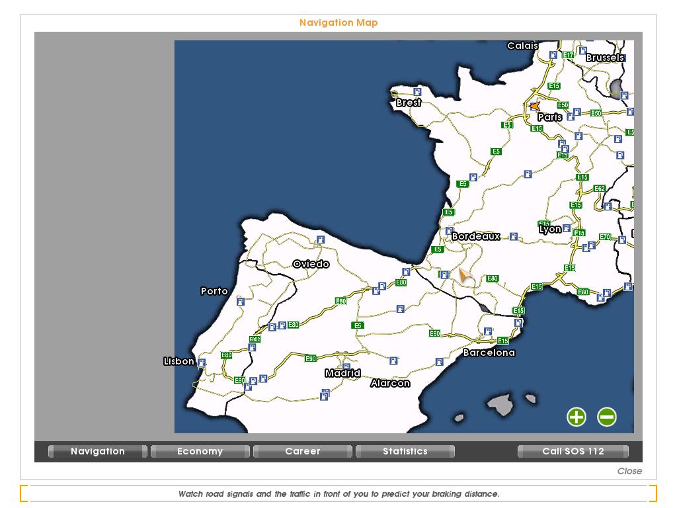Select the E62 route sign
Screen dimensions: 677x508
click(599, 189)
